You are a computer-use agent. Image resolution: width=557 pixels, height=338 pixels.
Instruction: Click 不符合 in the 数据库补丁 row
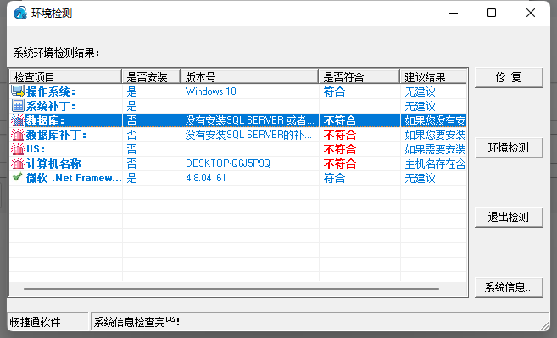340,135
